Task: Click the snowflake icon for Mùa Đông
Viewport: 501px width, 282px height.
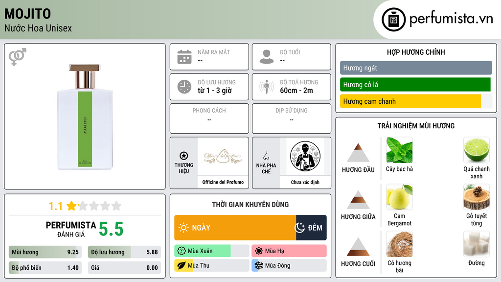Action: [x=259, y=265]
